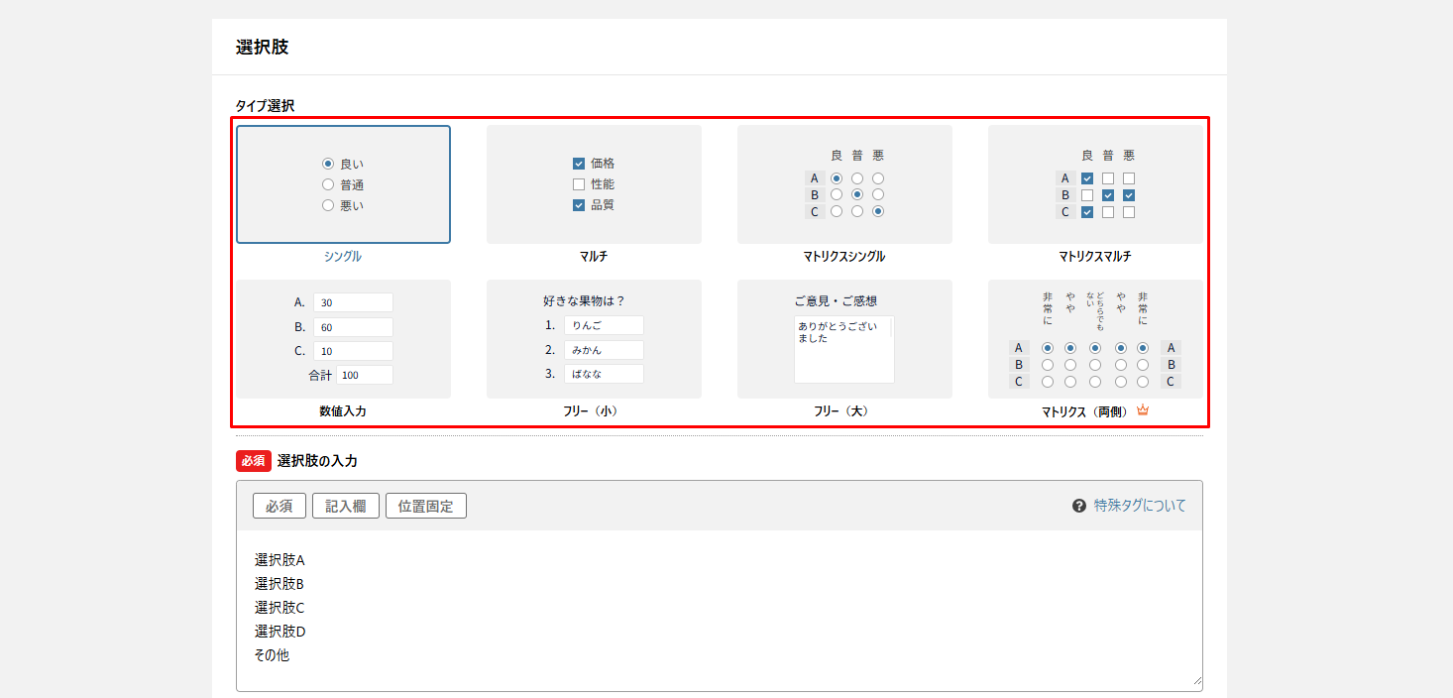
Task: Click the question mark help icon
Action: click(x=1079, y=506)
